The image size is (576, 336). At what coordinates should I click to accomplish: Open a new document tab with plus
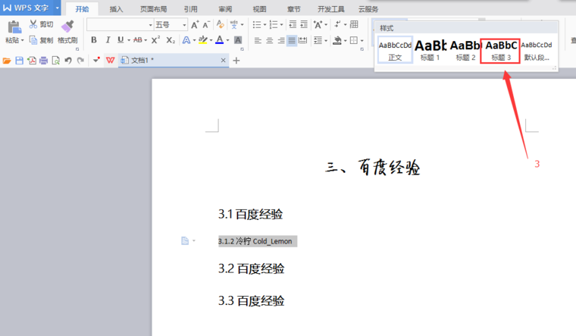click(236, 61)
